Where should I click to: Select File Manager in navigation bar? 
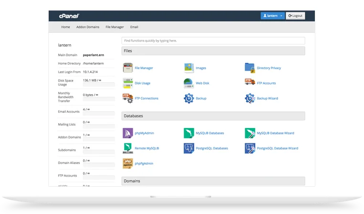[x=114, y=27]
